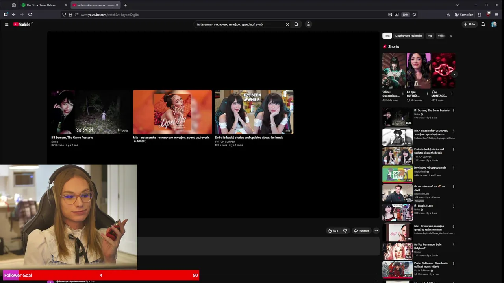Open the YouTube account avatar menu
The image size is (504, 283).
493,24
